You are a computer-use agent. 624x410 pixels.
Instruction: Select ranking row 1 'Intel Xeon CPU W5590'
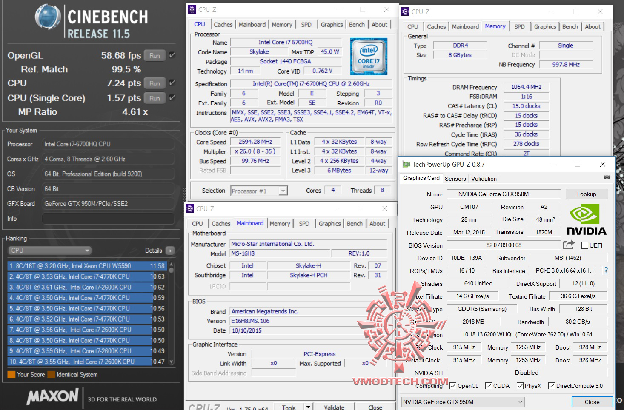(87, 266)
